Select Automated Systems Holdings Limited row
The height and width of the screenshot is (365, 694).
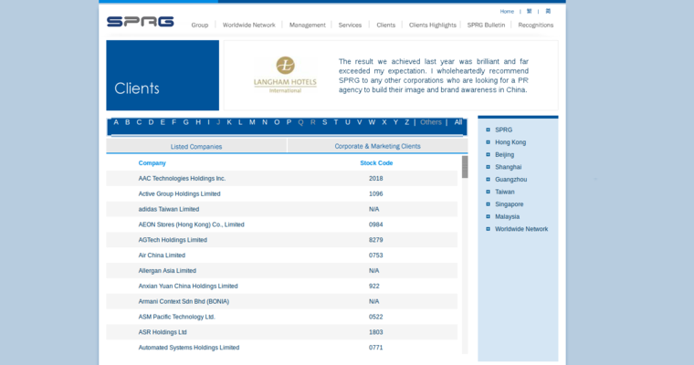point(282,348)
